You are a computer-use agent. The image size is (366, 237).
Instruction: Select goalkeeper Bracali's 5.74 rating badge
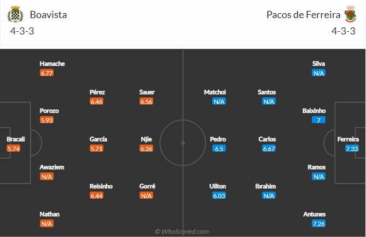14,148
